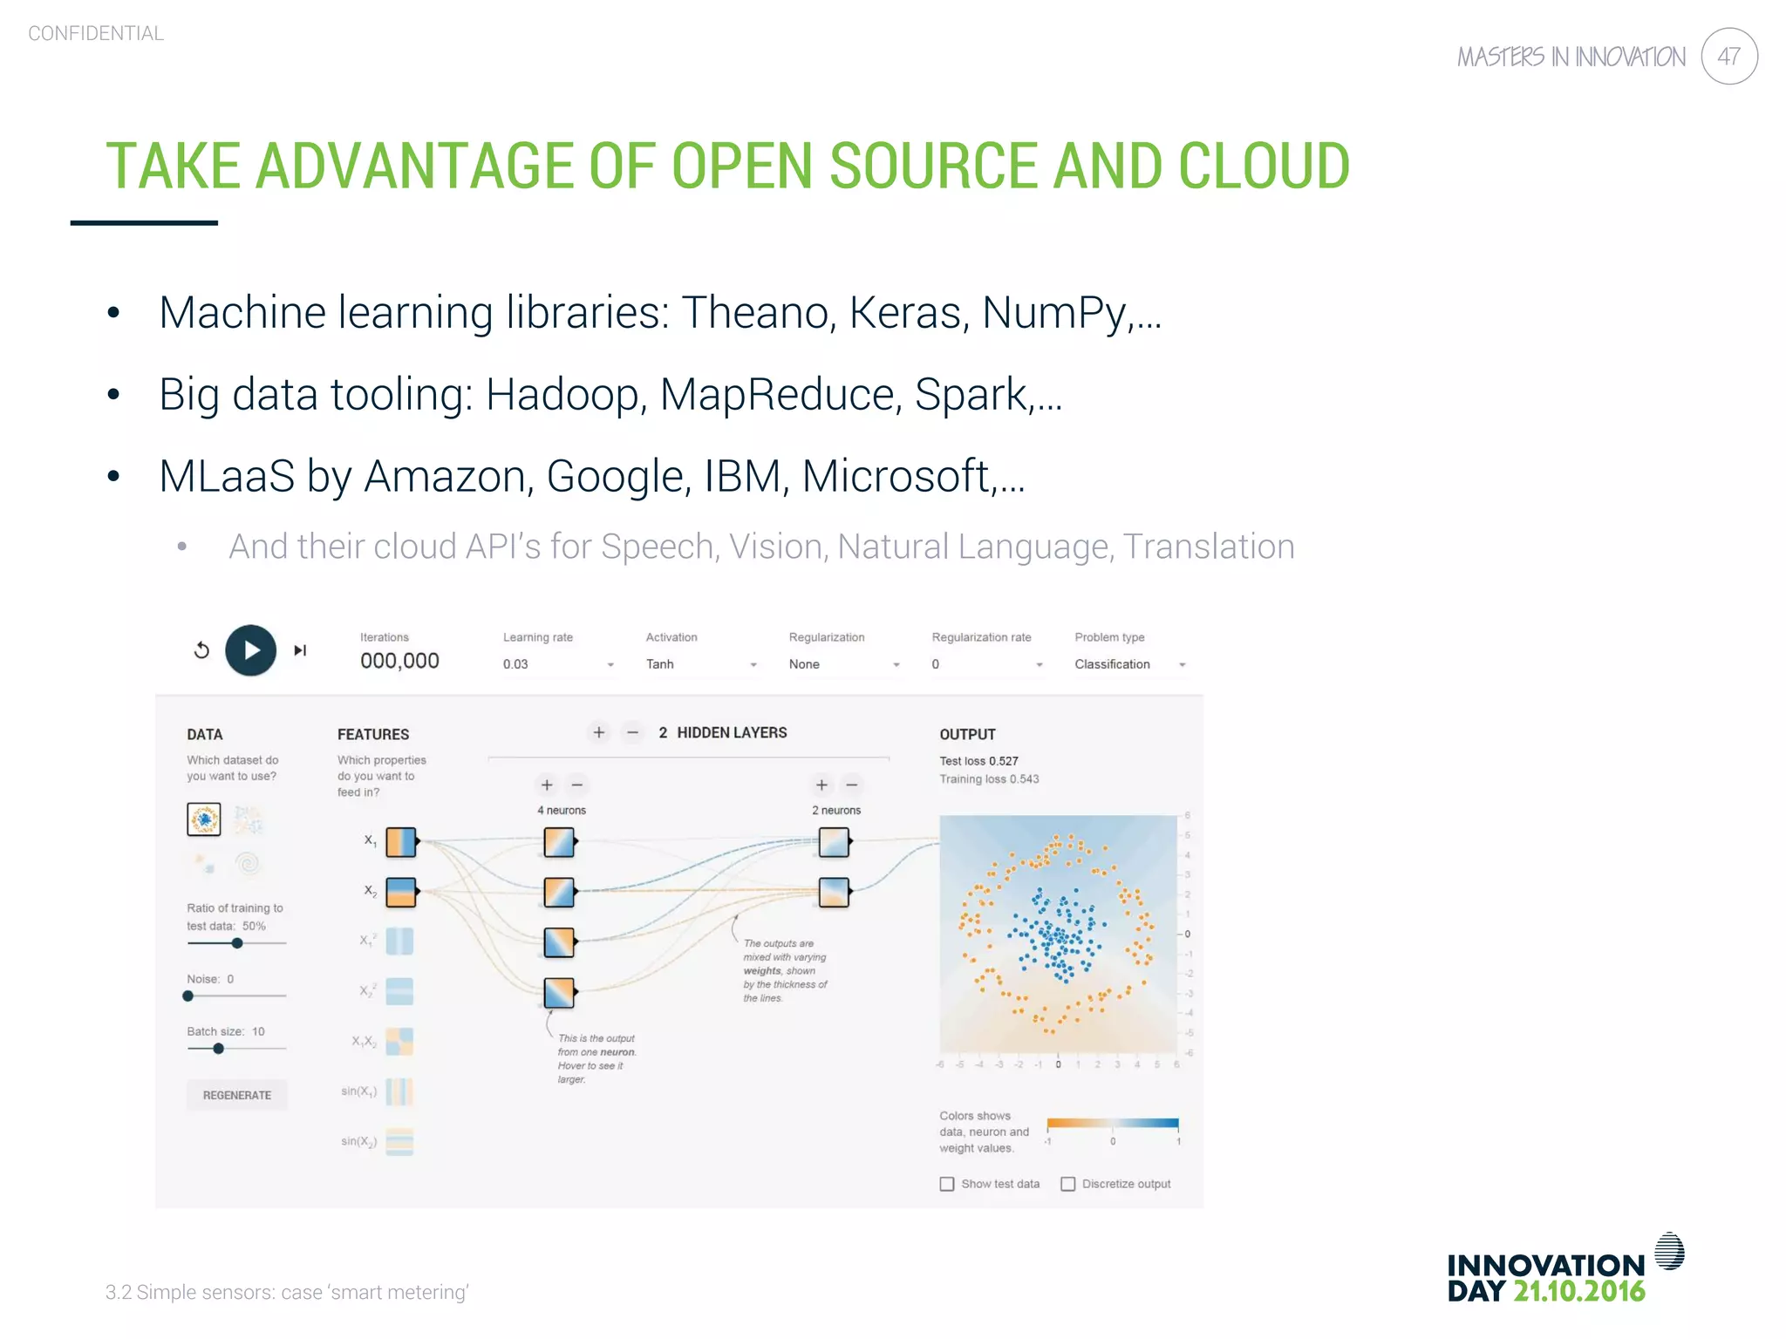Screen dimensions: 1786x1339
Task: Click the second neuron in the first hidden layer
Action: click(x=560, y=892)
